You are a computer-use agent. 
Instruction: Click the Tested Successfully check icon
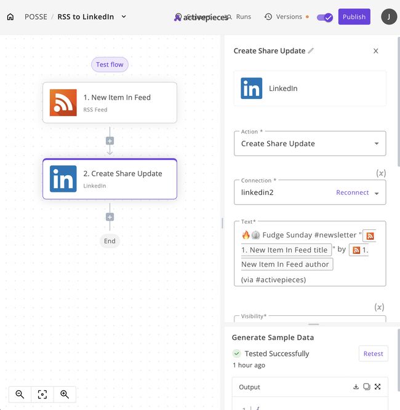point(237,353)
